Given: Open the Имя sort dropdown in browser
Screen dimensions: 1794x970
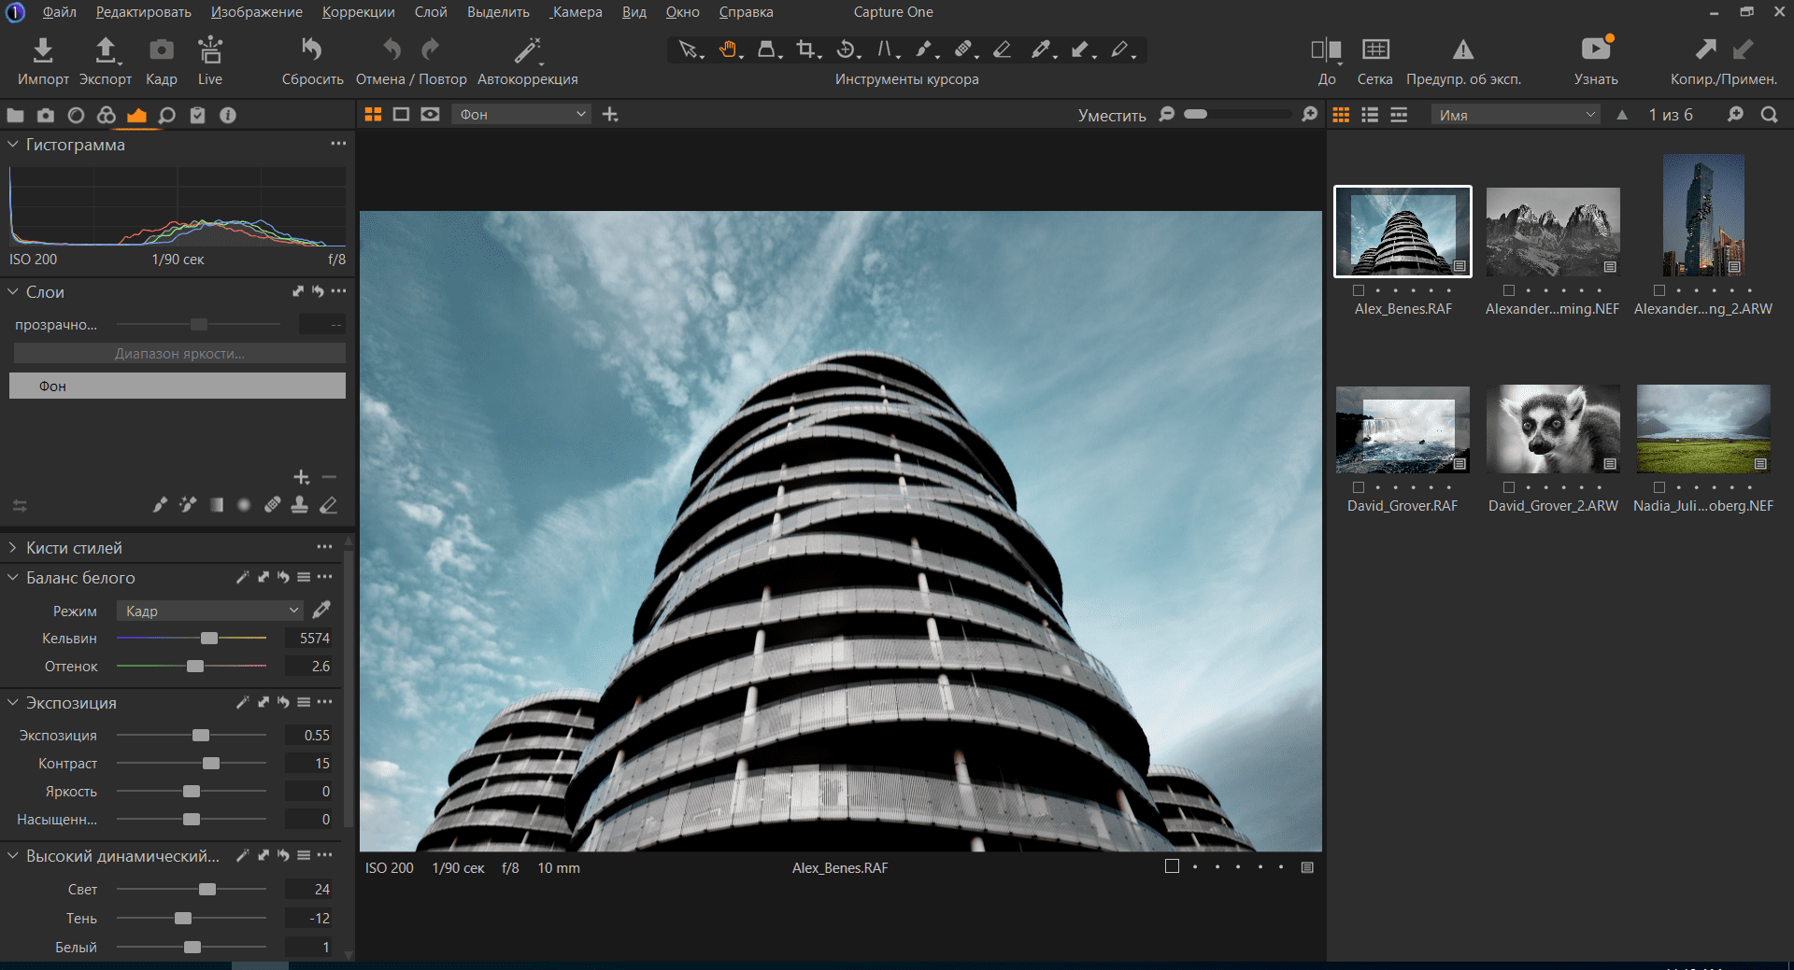Looking at the screenshot, I should click(x=1515, y=115).
